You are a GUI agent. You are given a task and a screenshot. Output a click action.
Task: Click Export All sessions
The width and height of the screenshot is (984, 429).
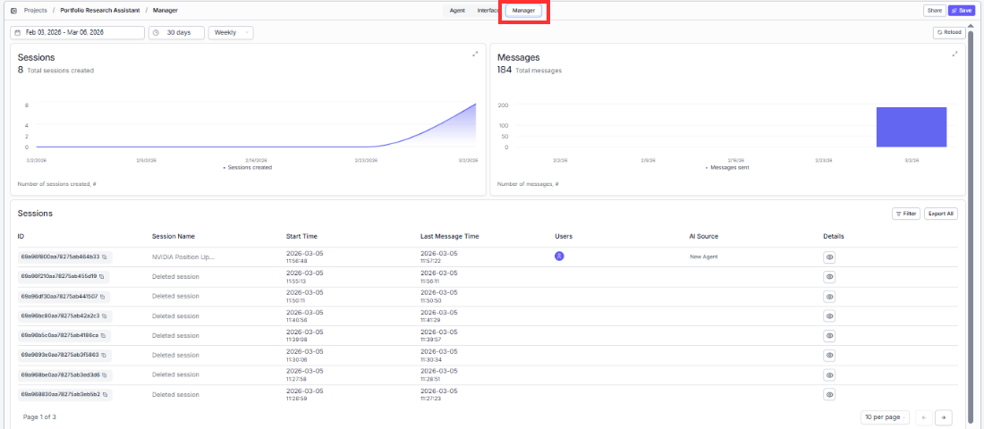tap(941, 214)
